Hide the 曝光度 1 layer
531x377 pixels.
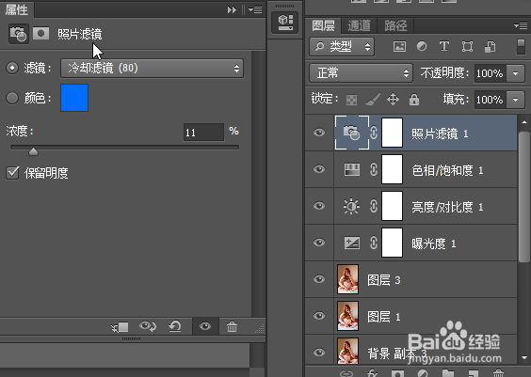pos(319,243)
